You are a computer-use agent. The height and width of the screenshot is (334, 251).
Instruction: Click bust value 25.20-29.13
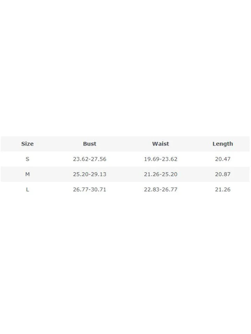[x=90, y=174]
